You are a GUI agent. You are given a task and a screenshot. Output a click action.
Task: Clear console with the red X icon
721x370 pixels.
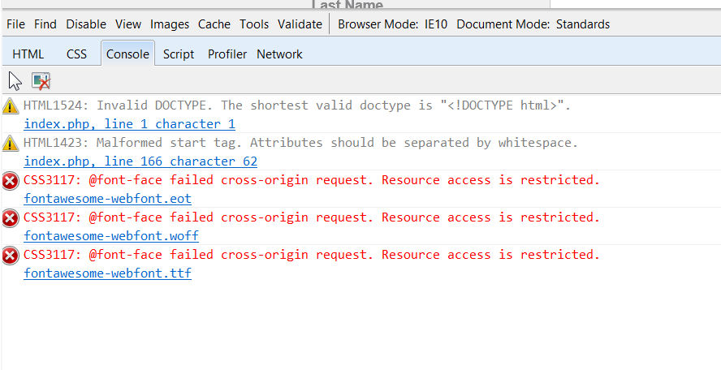tap(41, 81)
